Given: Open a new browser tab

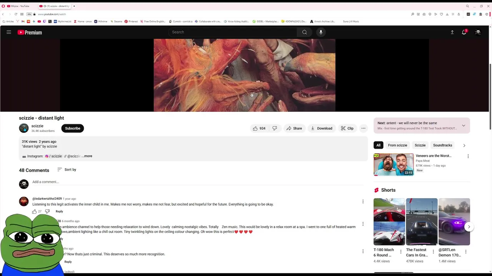Looking at the screenshot, I should pyautogui.click(x=74, y=6).
